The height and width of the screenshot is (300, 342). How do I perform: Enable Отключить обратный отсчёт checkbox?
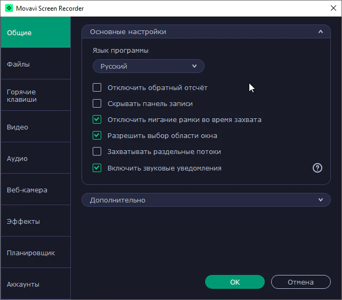coord(97,87)
